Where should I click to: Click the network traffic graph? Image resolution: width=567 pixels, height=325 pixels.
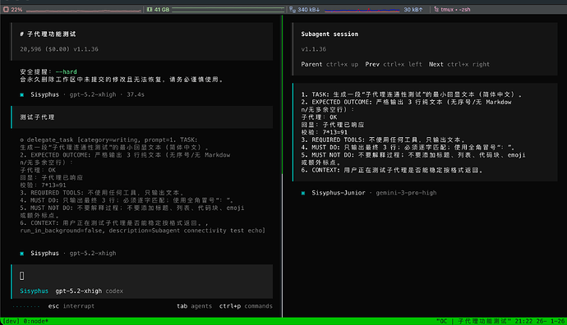pyautogui.click(x=362, y=10)
